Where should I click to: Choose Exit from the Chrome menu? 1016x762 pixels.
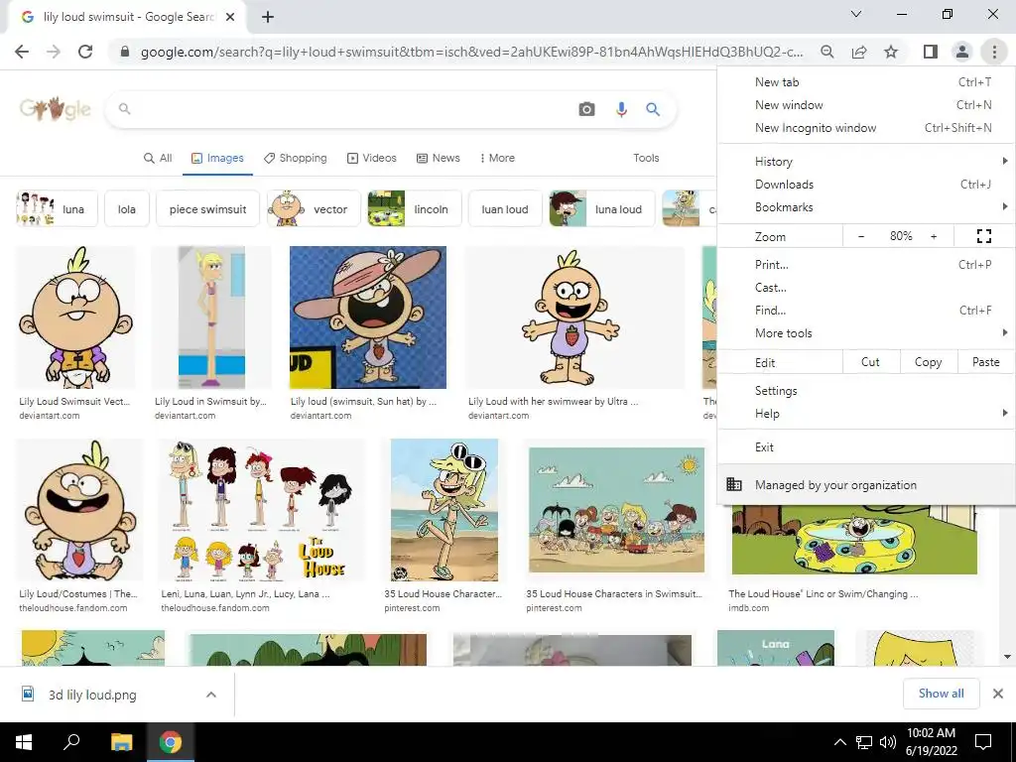[x=866, y=447]
